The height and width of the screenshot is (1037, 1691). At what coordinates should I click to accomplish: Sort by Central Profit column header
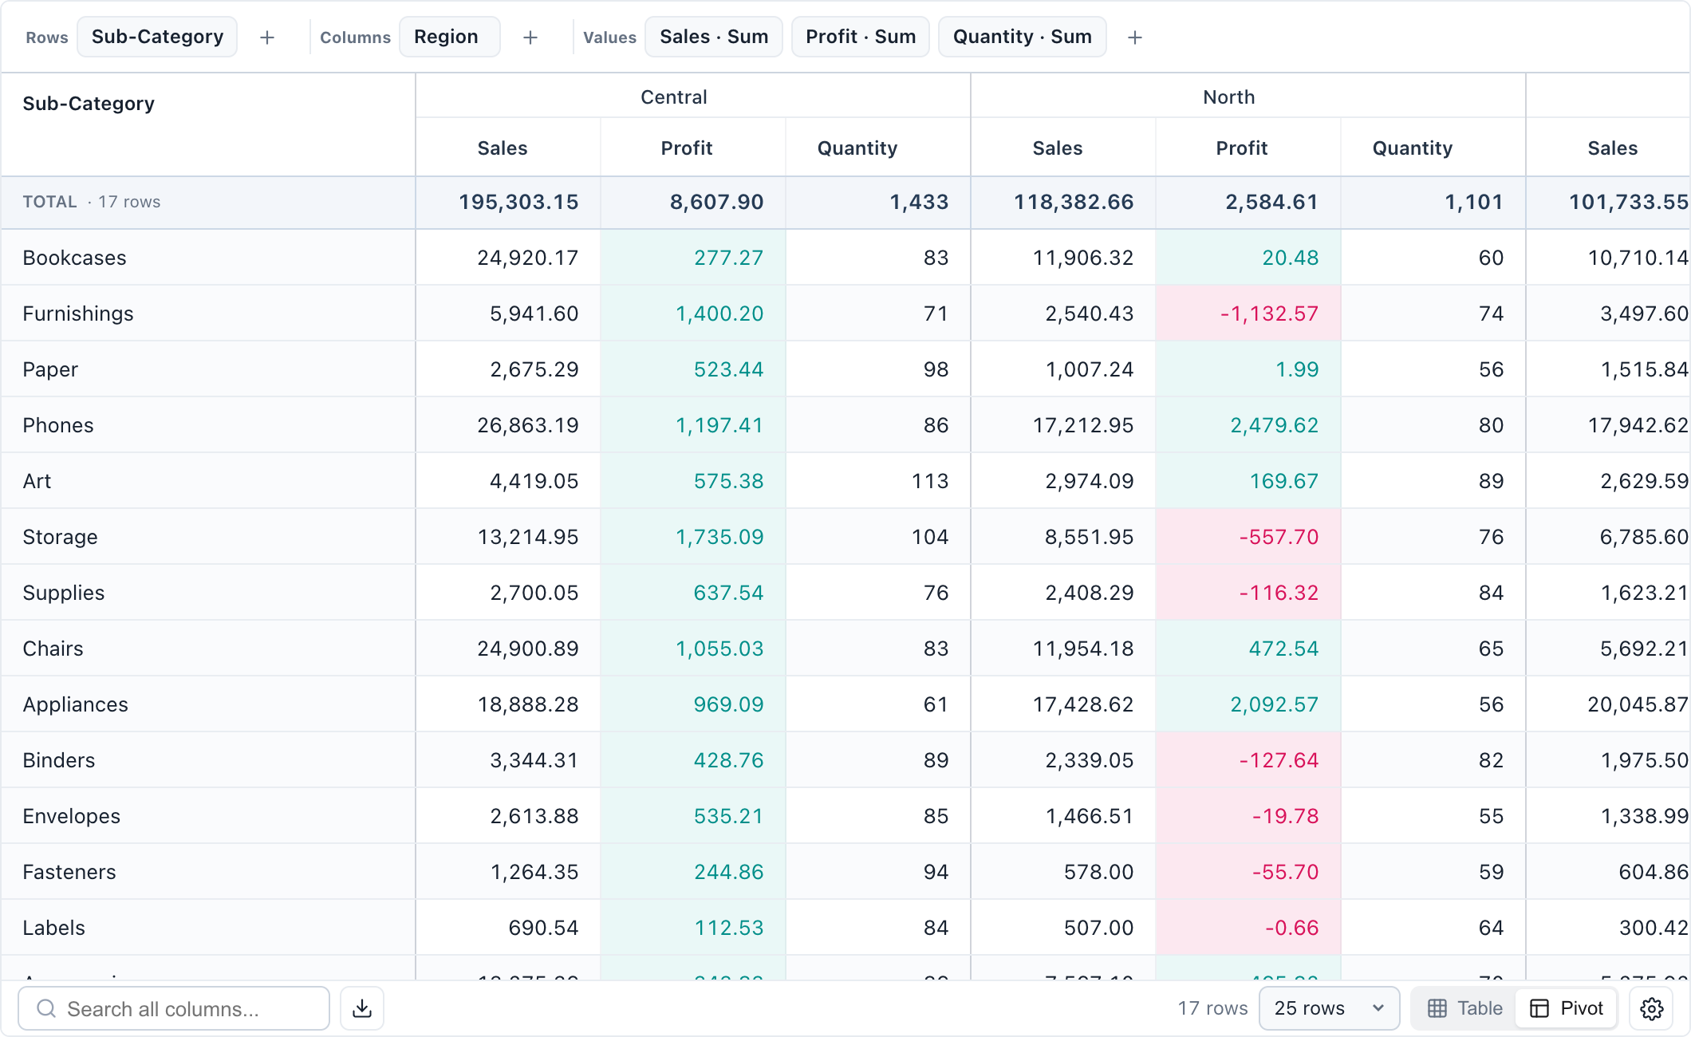[x=687, y=148]
